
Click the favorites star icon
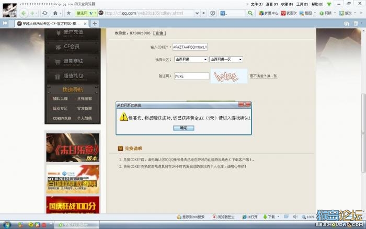pos(68,13)
